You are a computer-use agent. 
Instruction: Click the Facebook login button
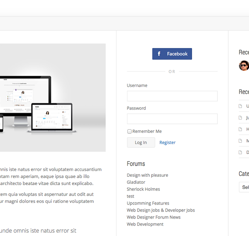(x=172, y=54)
